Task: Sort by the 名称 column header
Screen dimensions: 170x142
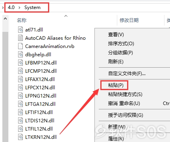Action: pyautogui.click(x=22, y=20)
